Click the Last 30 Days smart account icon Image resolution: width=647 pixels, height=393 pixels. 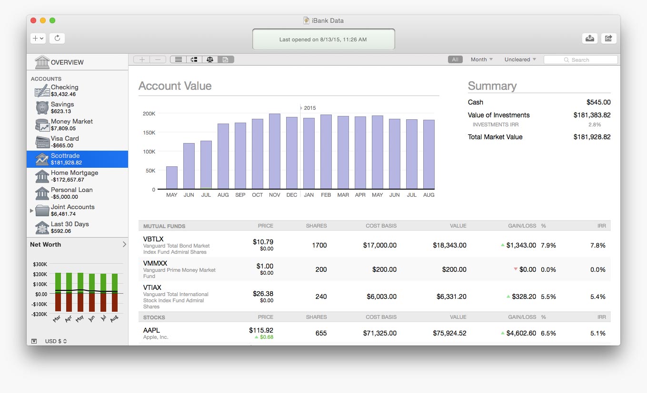pyautogui.click(x=42, y=228)
